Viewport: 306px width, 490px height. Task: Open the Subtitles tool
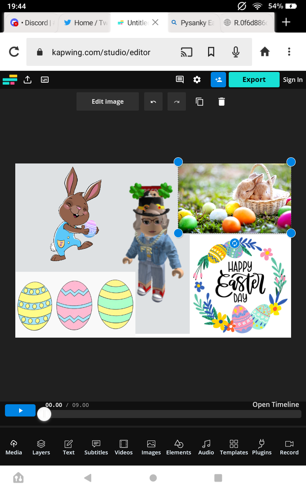click(96, 448)
